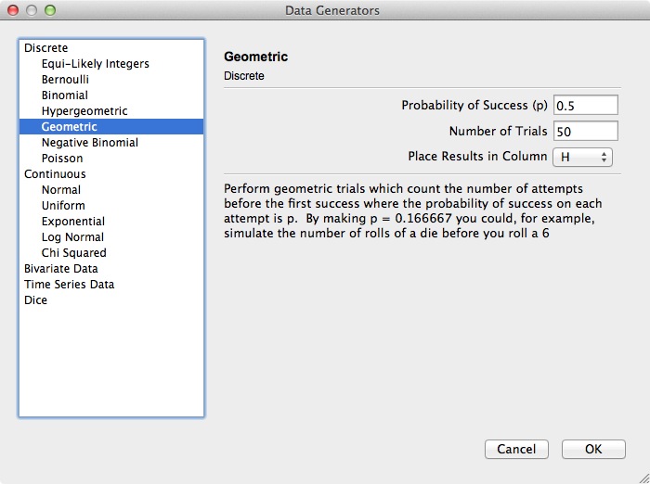
Task: Select Equi-Likely Integers generator
Action: (95, 64)
